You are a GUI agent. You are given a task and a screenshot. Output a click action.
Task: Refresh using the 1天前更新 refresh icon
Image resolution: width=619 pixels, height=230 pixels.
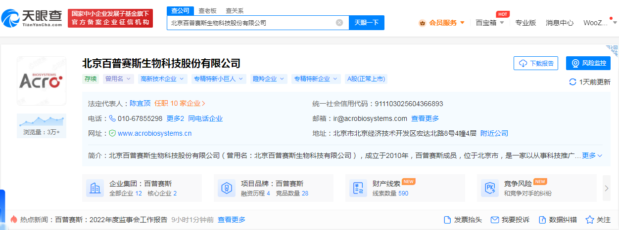[x=572, y=82]
